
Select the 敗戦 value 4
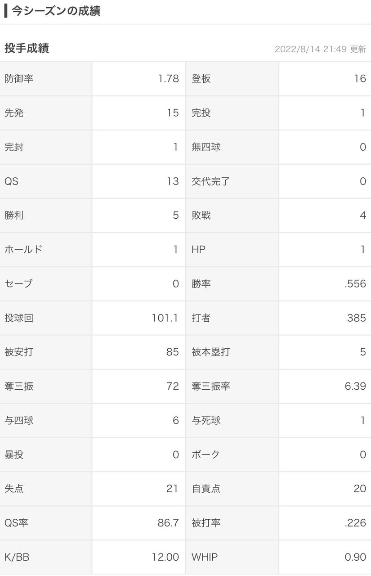[363, 216]
